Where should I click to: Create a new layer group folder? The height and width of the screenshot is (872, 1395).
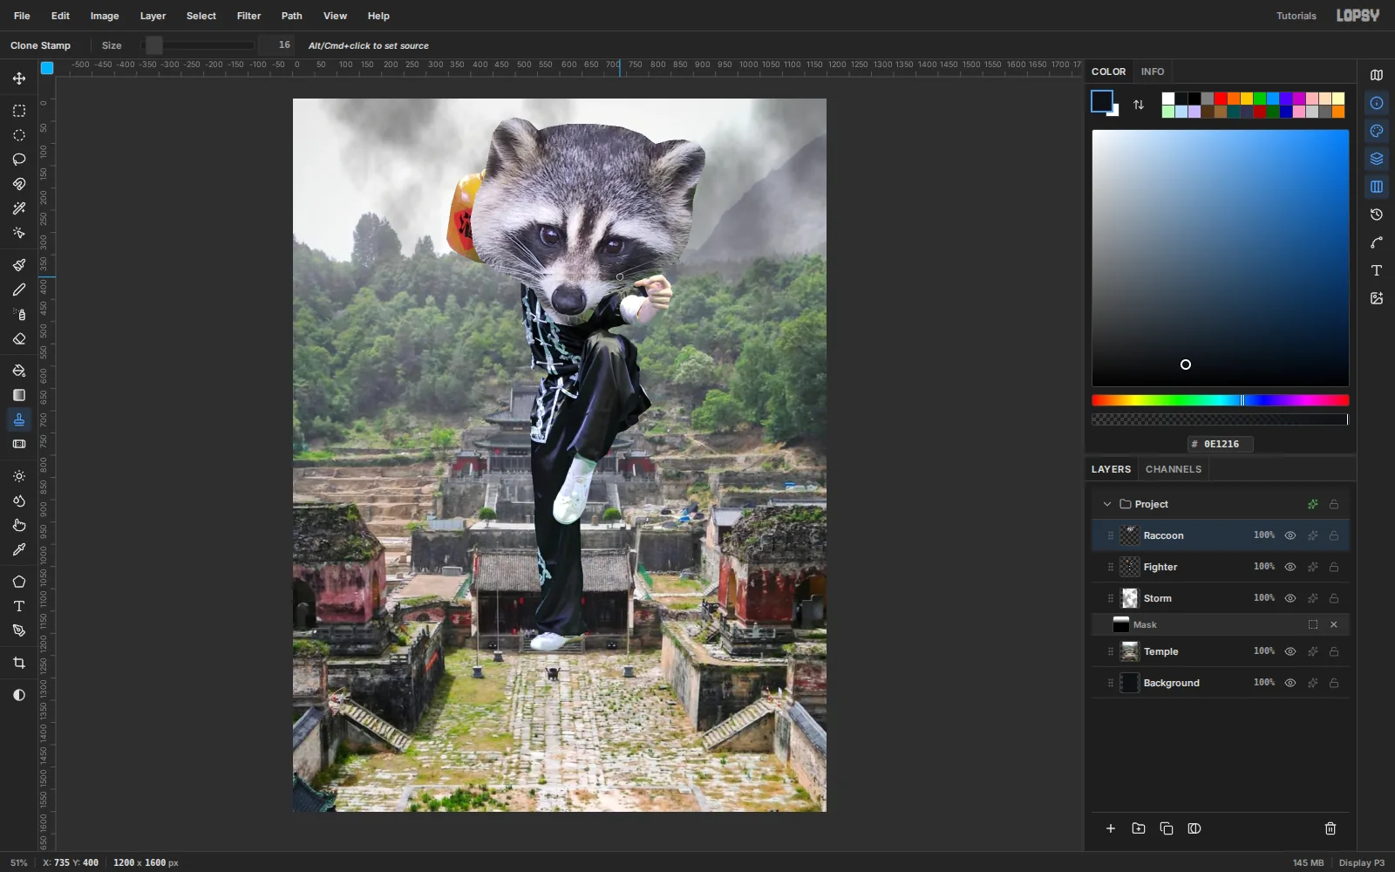tap(1139, 828)
